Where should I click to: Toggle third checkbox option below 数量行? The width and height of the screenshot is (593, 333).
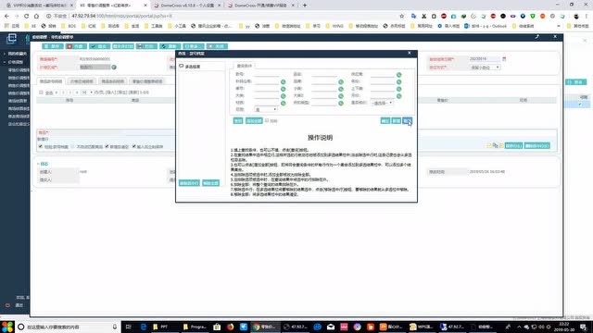coord(107,146)
